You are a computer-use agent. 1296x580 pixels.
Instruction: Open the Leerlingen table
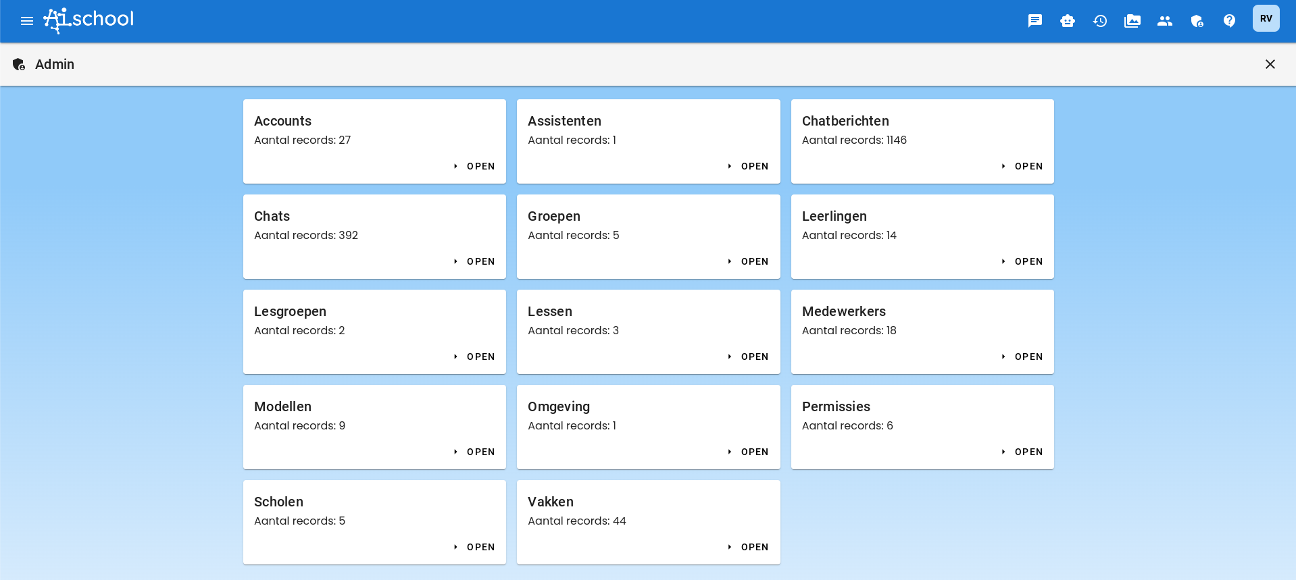click(x=1022, y=261)
